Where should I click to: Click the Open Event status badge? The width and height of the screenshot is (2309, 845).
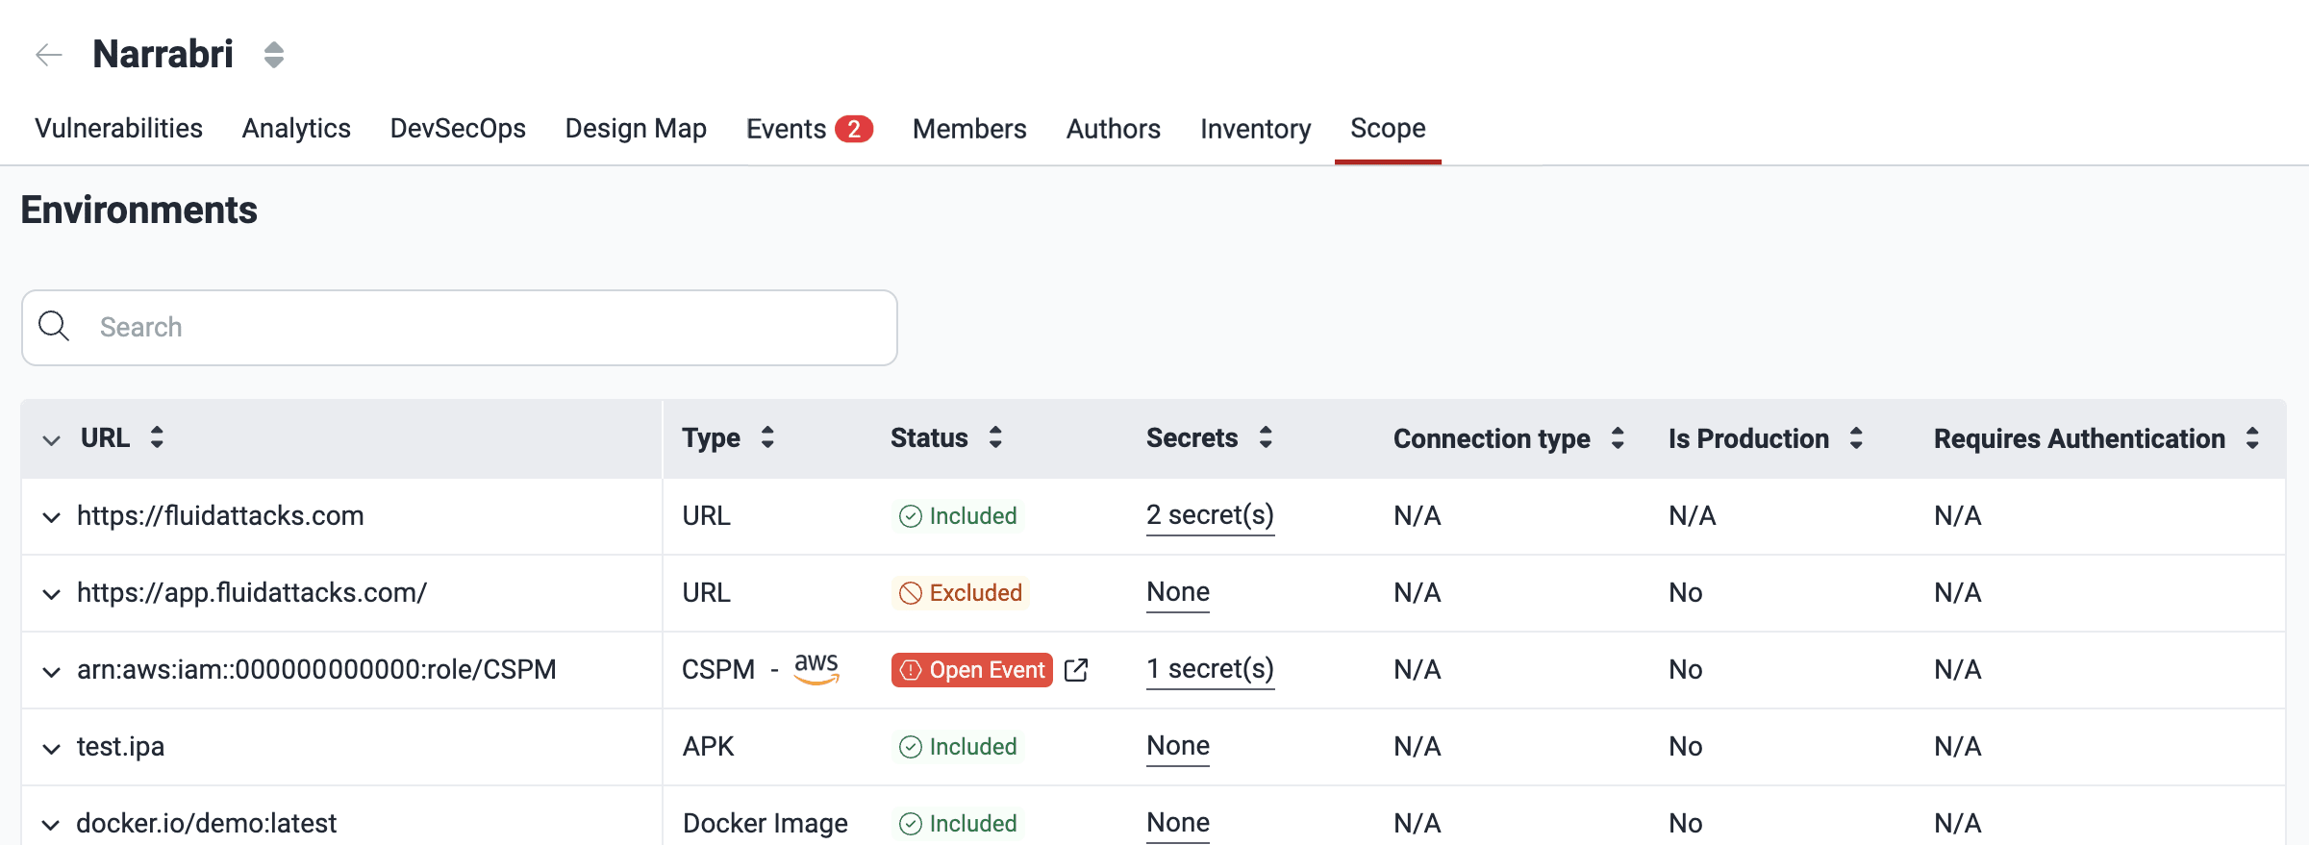pos(972,670)
